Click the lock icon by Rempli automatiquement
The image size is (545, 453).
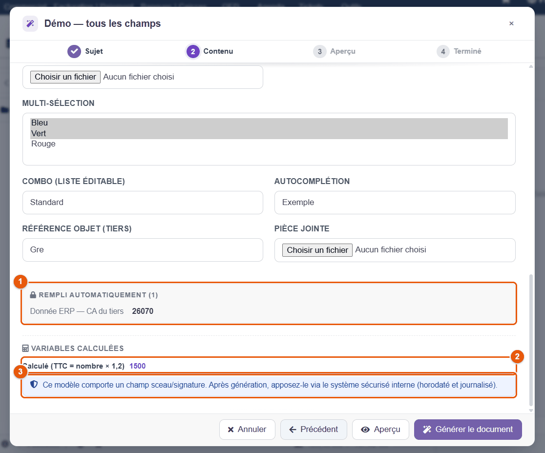click(33, 295)
